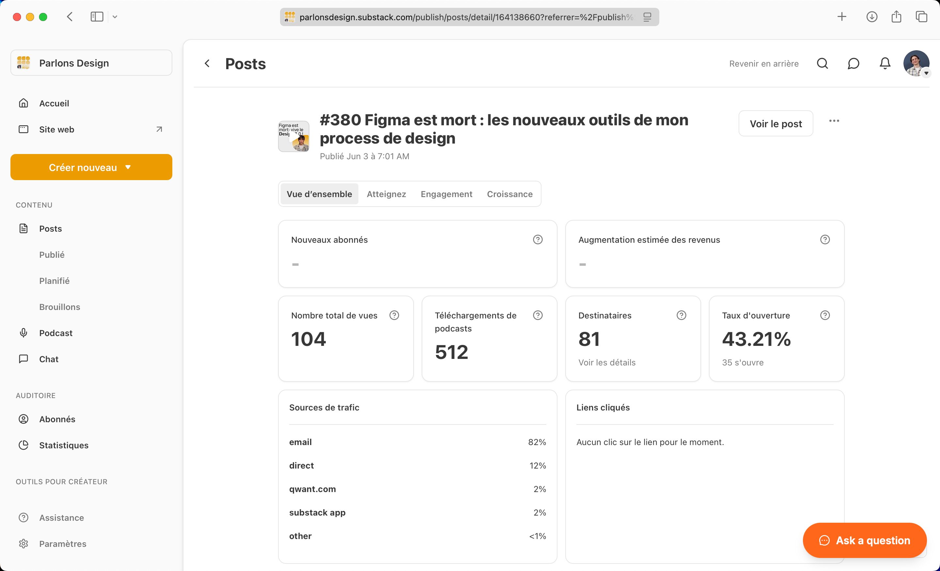
Task: Open a new tab with plus icon
Action: pyautogui.click(x=842, y=17)
